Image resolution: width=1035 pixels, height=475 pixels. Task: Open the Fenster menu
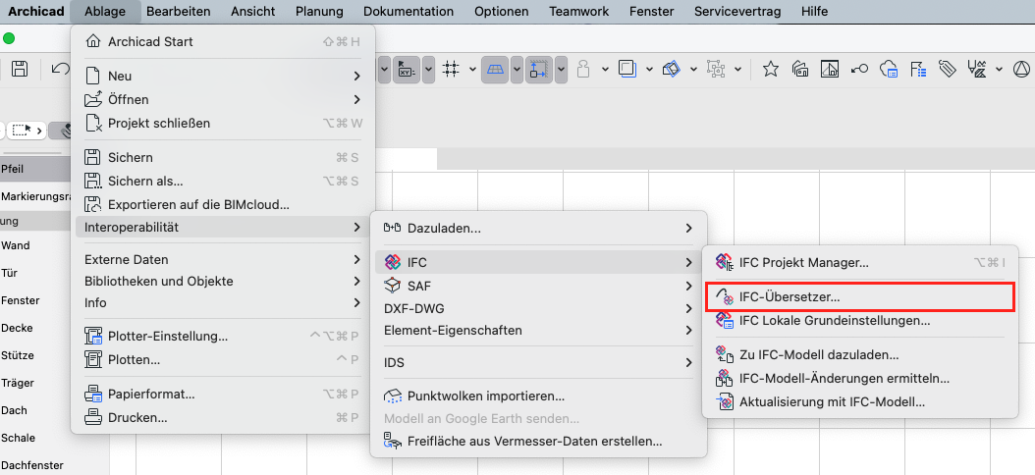pyautogui.click(x=651, y=11)
